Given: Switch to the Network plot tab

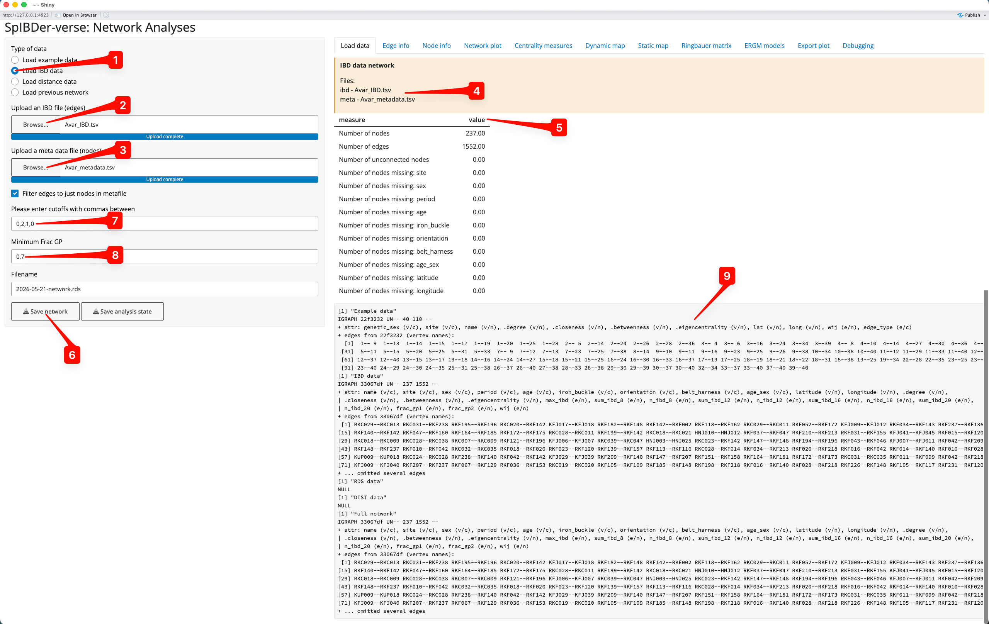Looking at the screenshot, I should (483, 46).
